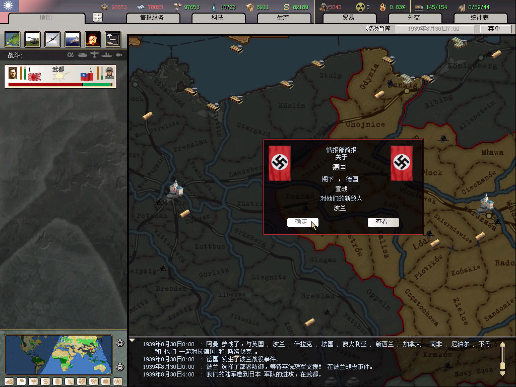Image resolution: width=516 pixels, height=387 pixels.
Task: Open the 菜单 menu button
Action: (x=495, y=29)
